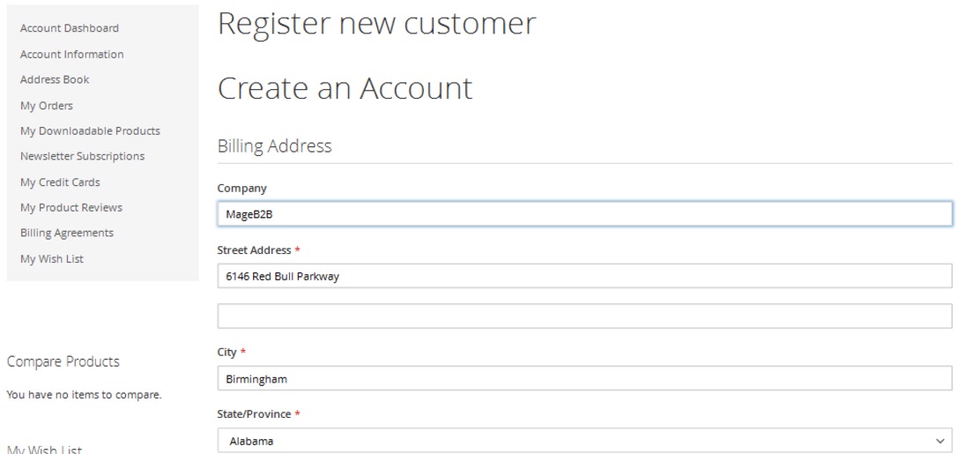
Task: Click the Company field label
Action: point(242,188)
